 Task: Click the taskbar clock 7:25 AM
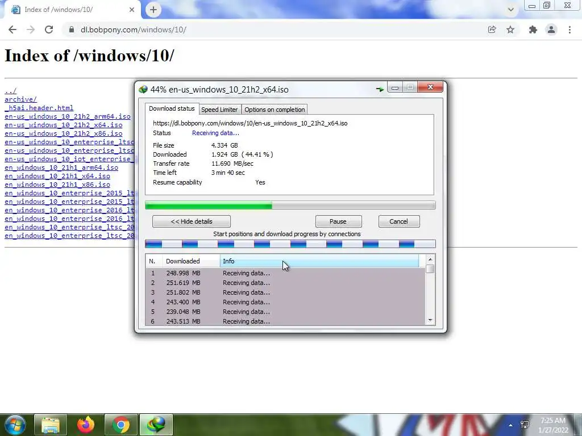click(x=552, y=421)
